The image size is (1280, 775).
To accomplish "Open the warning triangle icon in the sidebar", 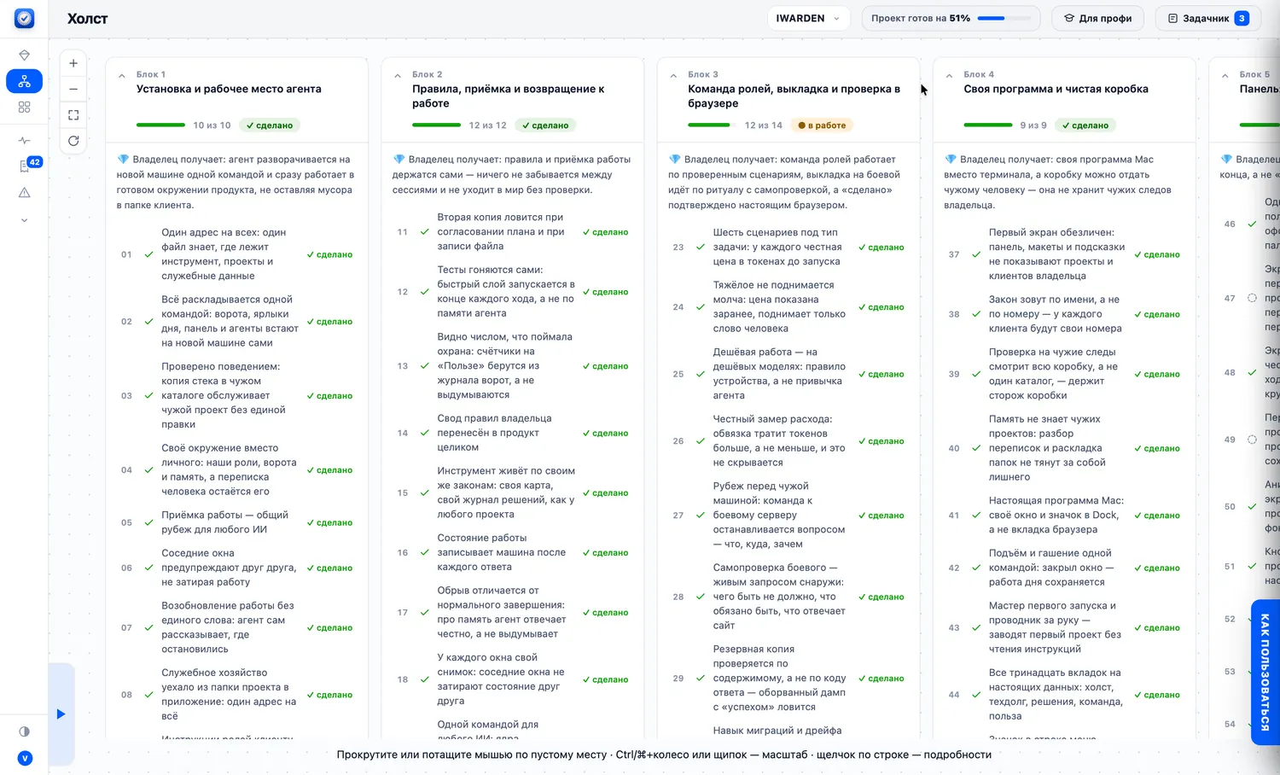I will click(24, 193).
